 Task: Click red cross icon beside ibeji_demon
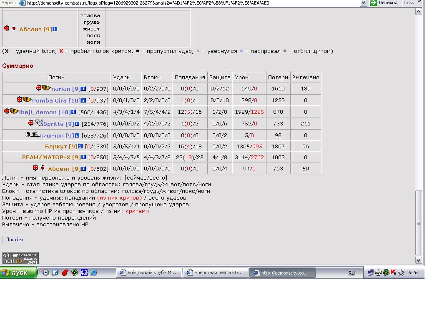[7, 111]
